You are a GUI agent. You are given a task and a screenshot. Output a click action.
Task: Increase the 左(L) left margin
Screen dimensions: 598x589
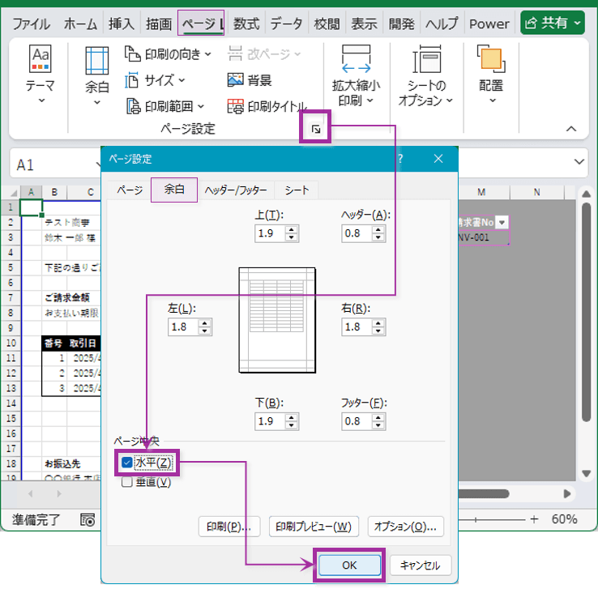click(205, 323)
